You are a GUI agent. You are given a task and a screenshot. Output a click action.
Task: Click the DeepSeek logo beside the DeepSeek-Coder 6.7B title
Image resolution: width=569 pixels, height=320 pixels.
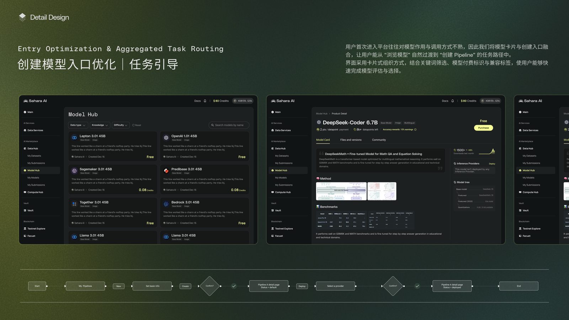pos(319,122)
